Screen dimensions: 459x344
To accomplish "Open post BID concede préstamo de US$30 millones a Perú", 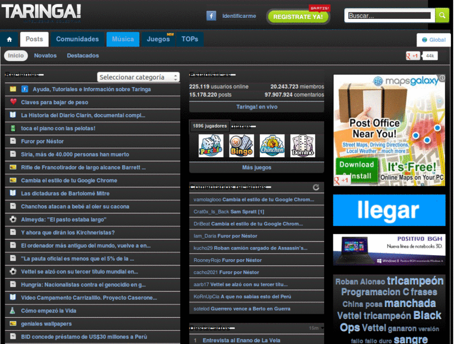I will click(84, 337).
